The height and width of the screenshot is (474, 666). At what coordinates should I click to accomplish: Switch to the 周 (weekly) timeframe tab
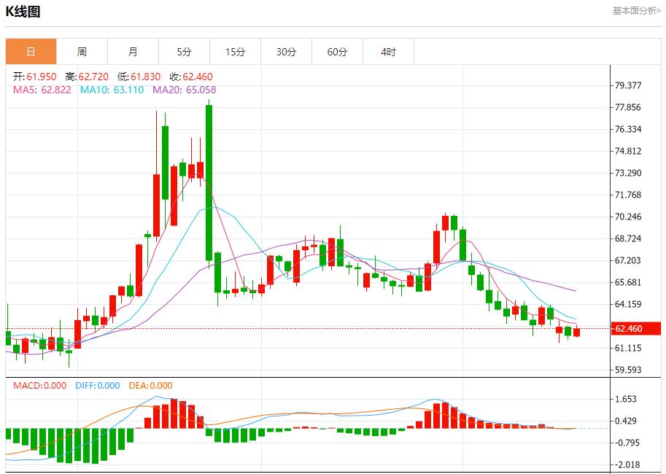82,51
